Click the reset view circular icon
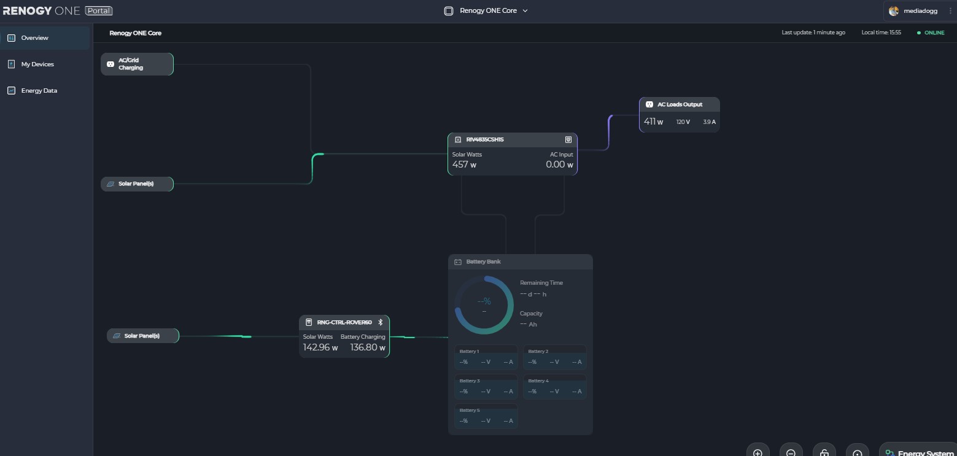This screenshot has width=957, height=456. coord(857,452)
